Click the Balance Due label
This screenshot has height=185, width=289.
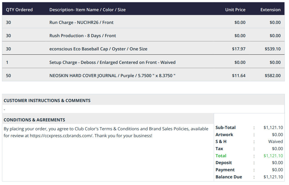[x=229, y=177]
